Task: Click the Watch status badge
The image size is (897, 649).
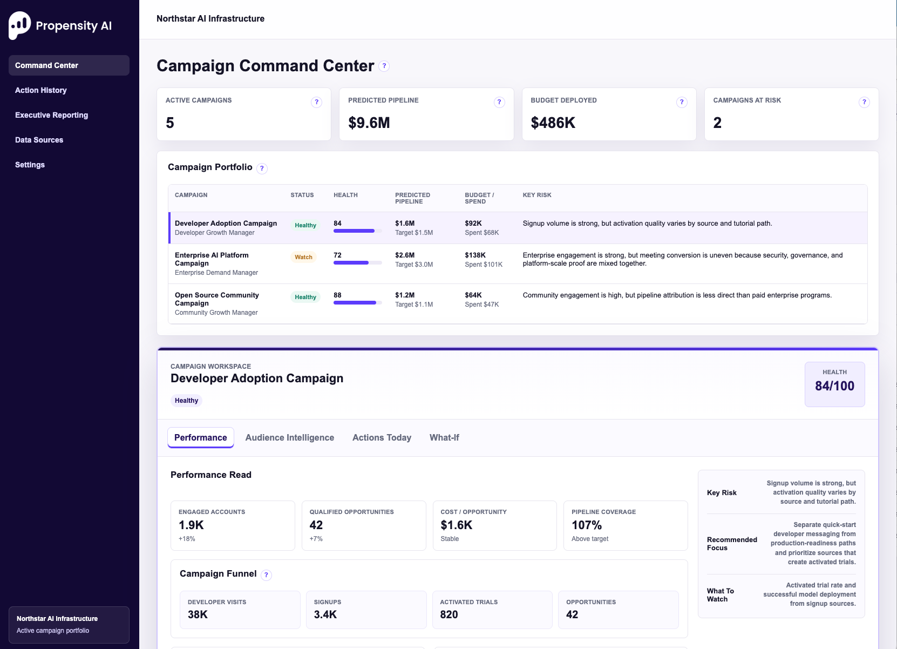Action: coord(303,257)
